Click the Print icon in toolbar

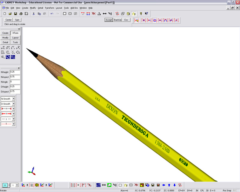21,13
